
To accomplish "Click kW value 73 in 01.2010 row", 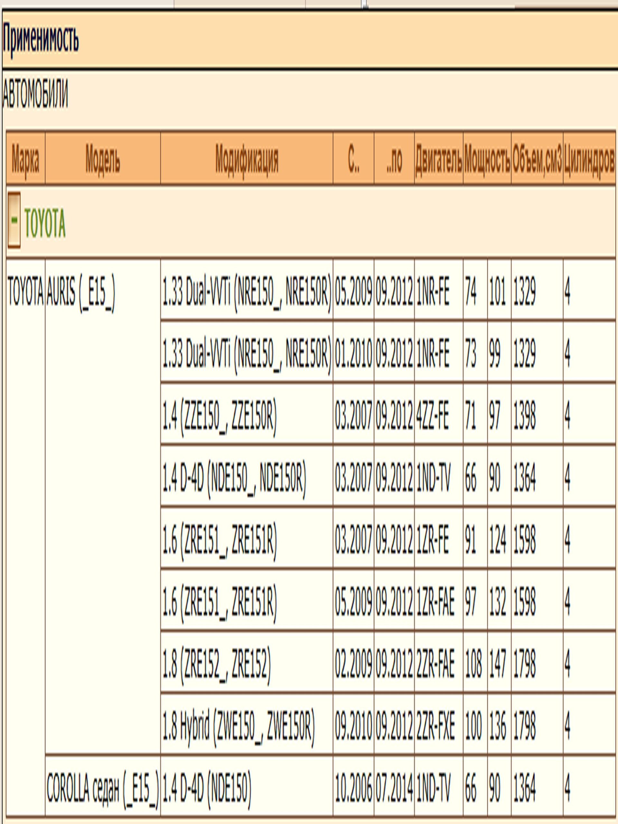I will click(x=471, y=353).
